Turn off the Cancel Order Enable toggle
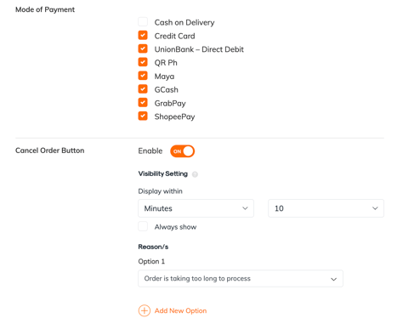The image size is (403, 324). pos(182,151)
